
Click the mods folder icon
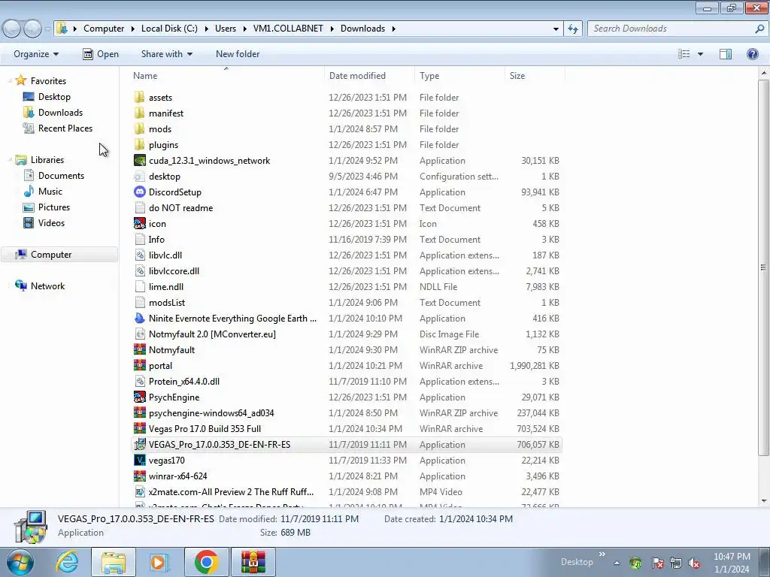click(x=139, y=128)
